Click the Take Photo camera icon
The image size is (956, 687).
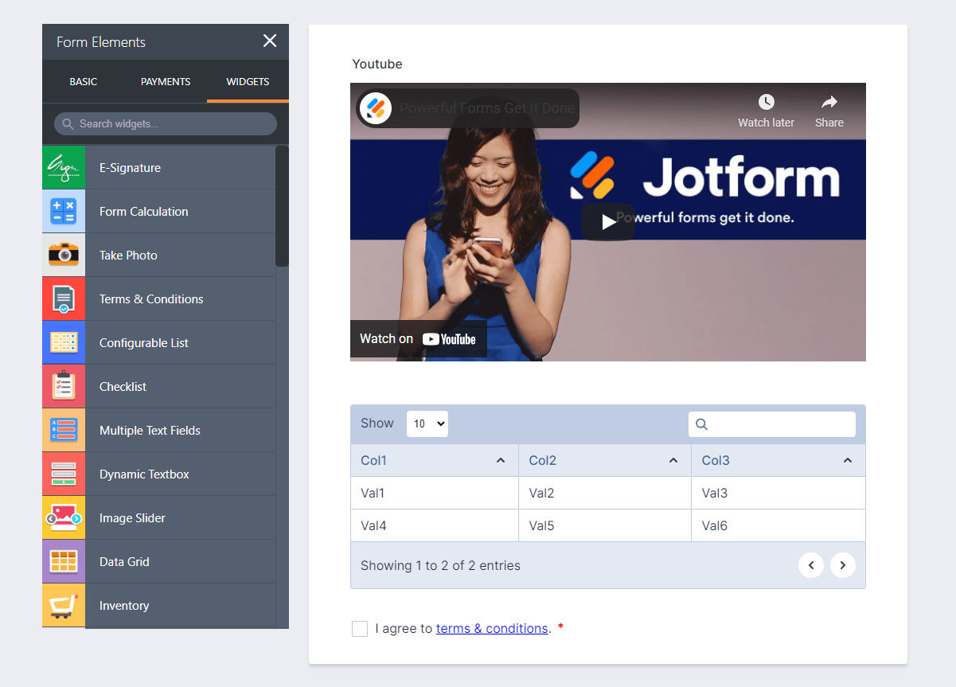(64, 255)
